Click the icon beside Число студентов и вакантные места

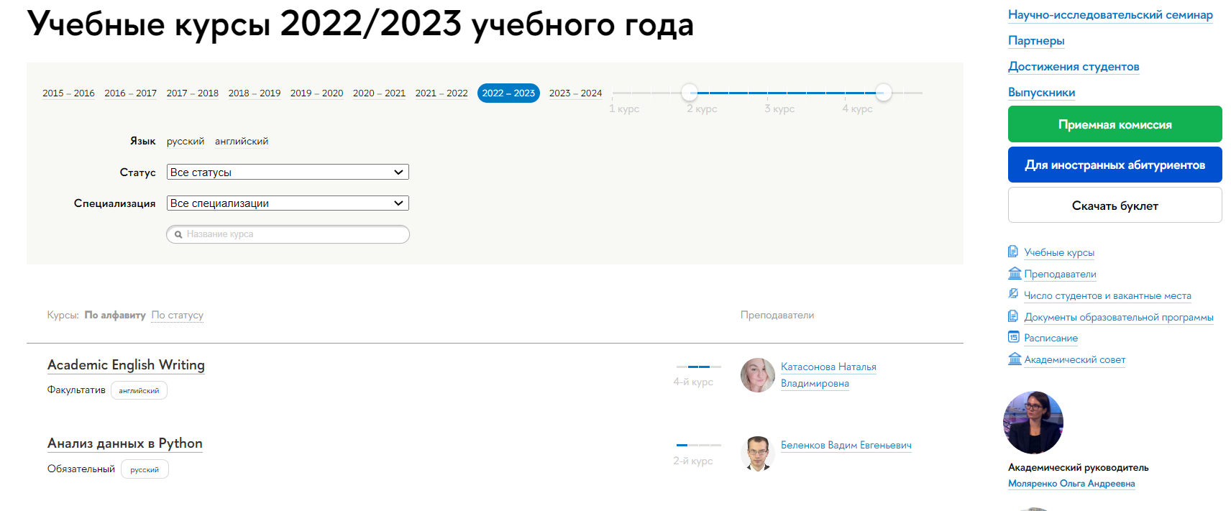tap(1013, 293)
